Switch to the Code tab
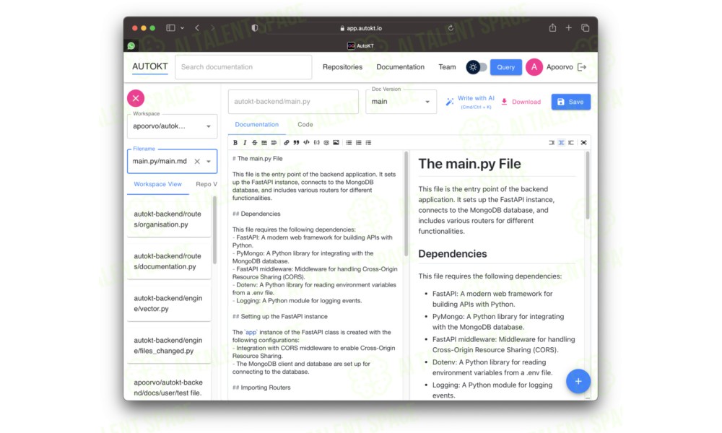722x433 pixels. point(305,125)
